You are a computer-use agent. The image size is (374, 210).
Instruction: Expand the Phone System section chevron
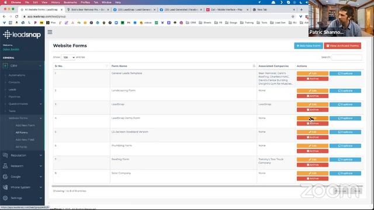click(40, 187)
